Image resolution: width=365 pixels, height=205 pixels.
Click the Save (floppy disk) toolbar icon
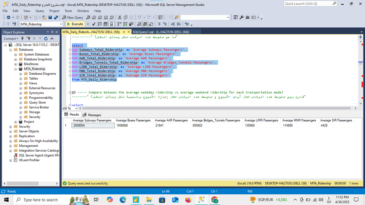50,17
